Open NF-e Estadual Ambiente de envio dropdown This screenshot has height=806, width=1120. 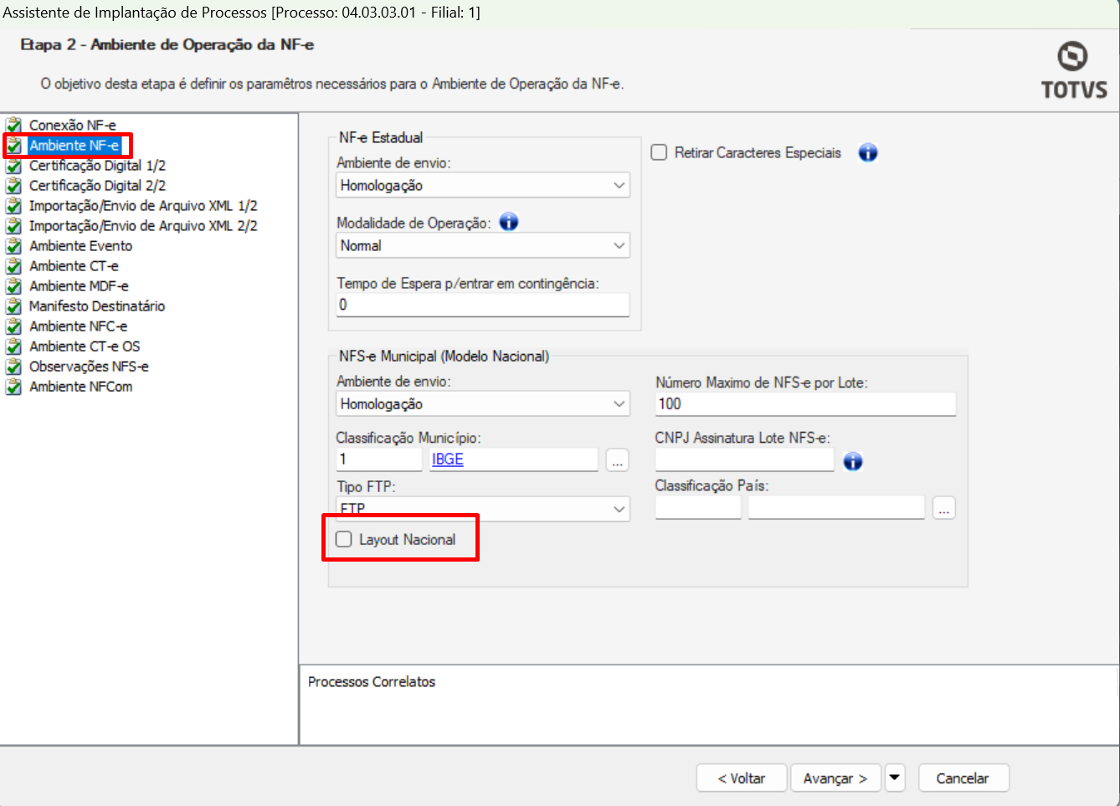(483, 185)
